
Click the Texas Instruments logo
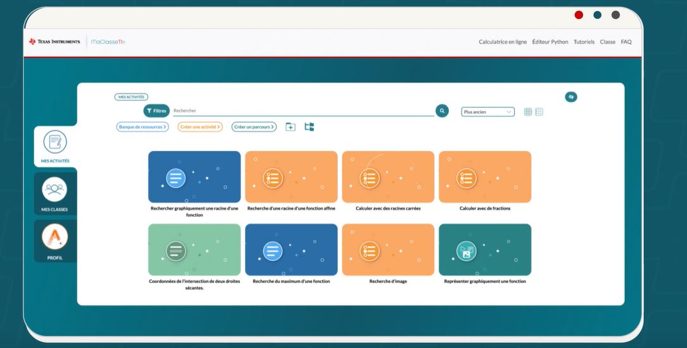pyautogui.click(x=54, y=42)
